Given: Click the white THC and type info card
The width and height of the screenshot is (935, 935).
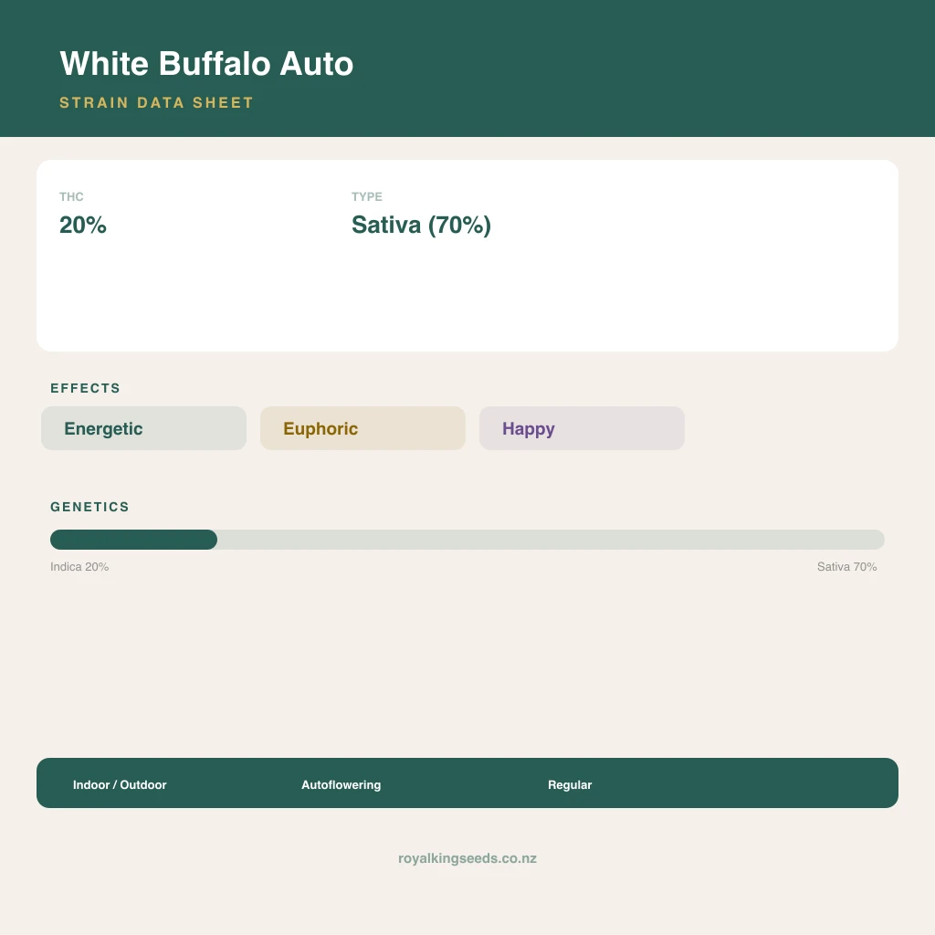Looking at the screenshot, I should 467,256.
